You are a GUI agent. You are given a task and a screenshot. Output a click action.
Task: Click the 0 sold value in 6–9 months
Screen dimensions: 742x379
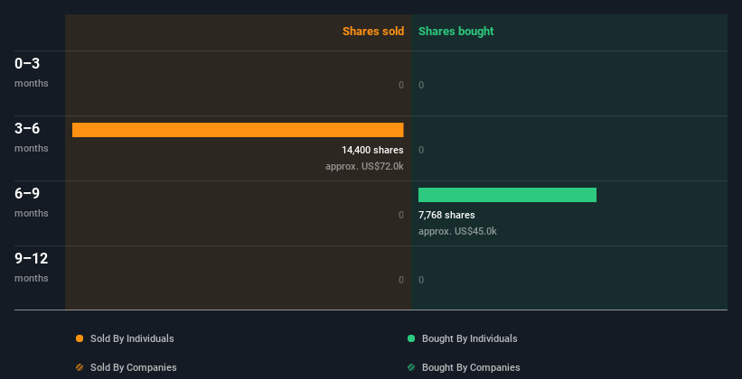tap(401, 215)
